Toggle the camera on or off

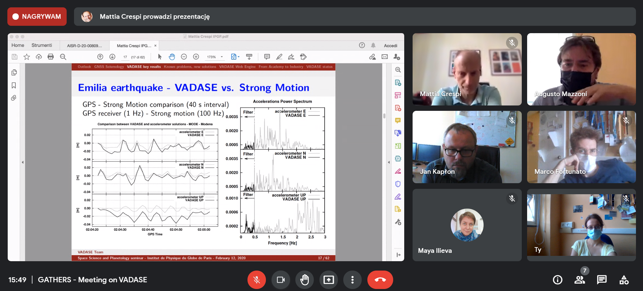click(281, 280)
